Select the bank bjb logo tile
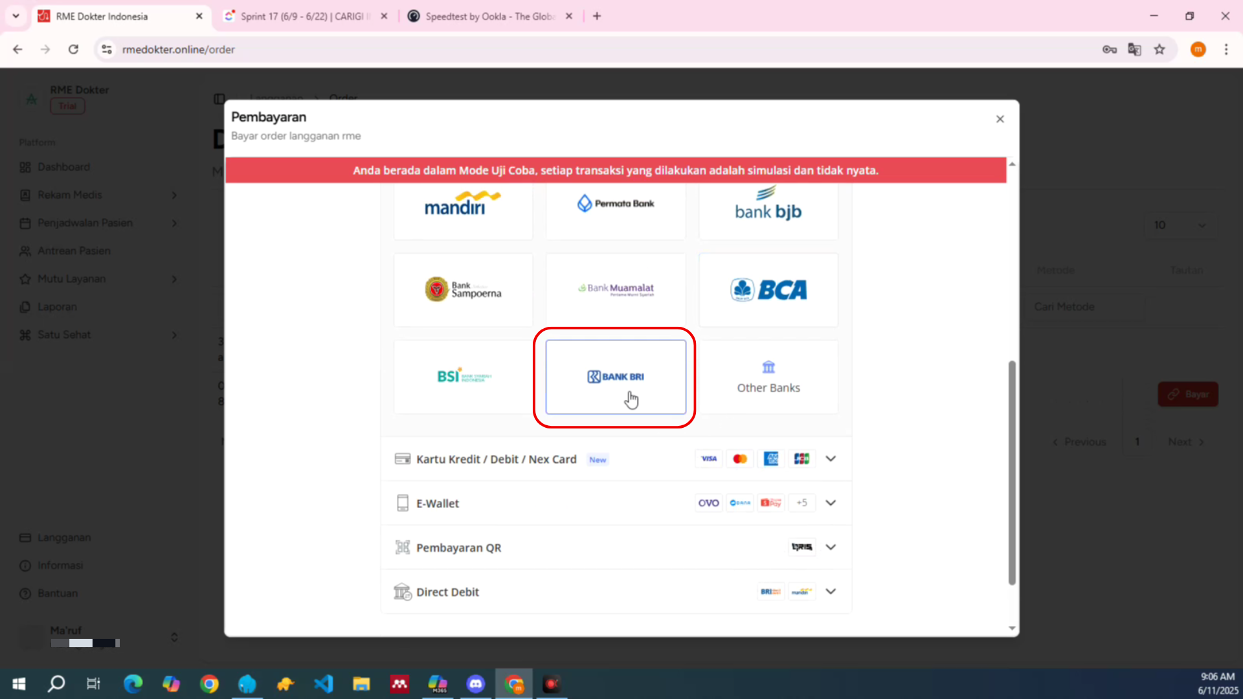 768,208
